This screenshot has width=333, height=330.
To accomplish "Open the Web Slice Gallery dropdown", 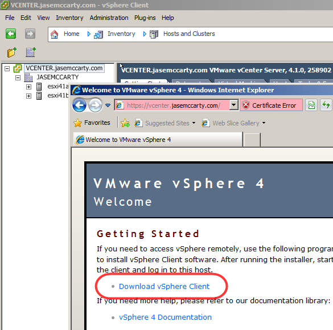I will tap(264, 123).
